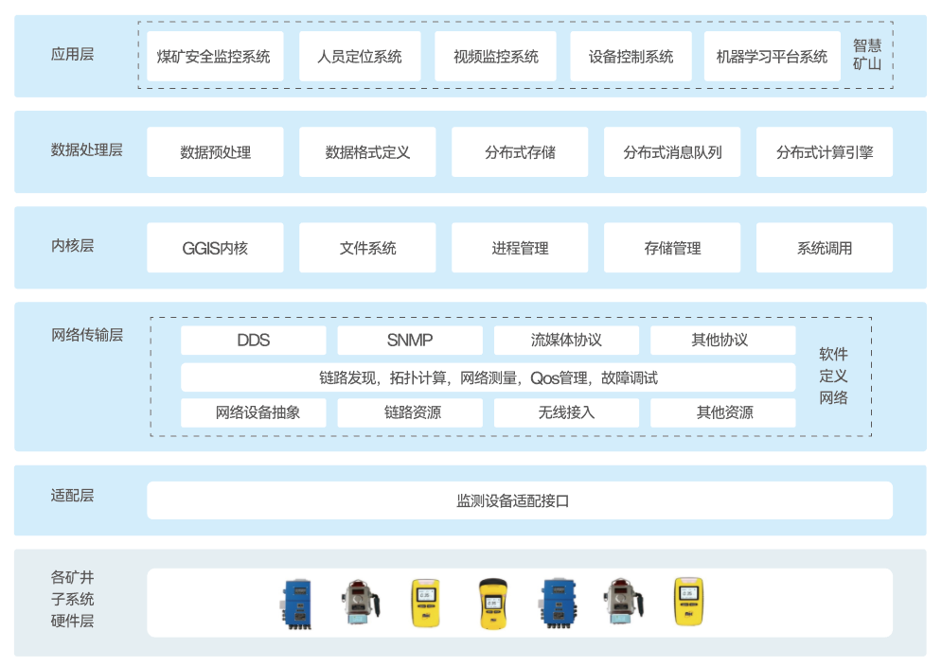Select the 煤矿安全监控系统 box
This screenshot has width=942, height=666.
click(214, 57)
